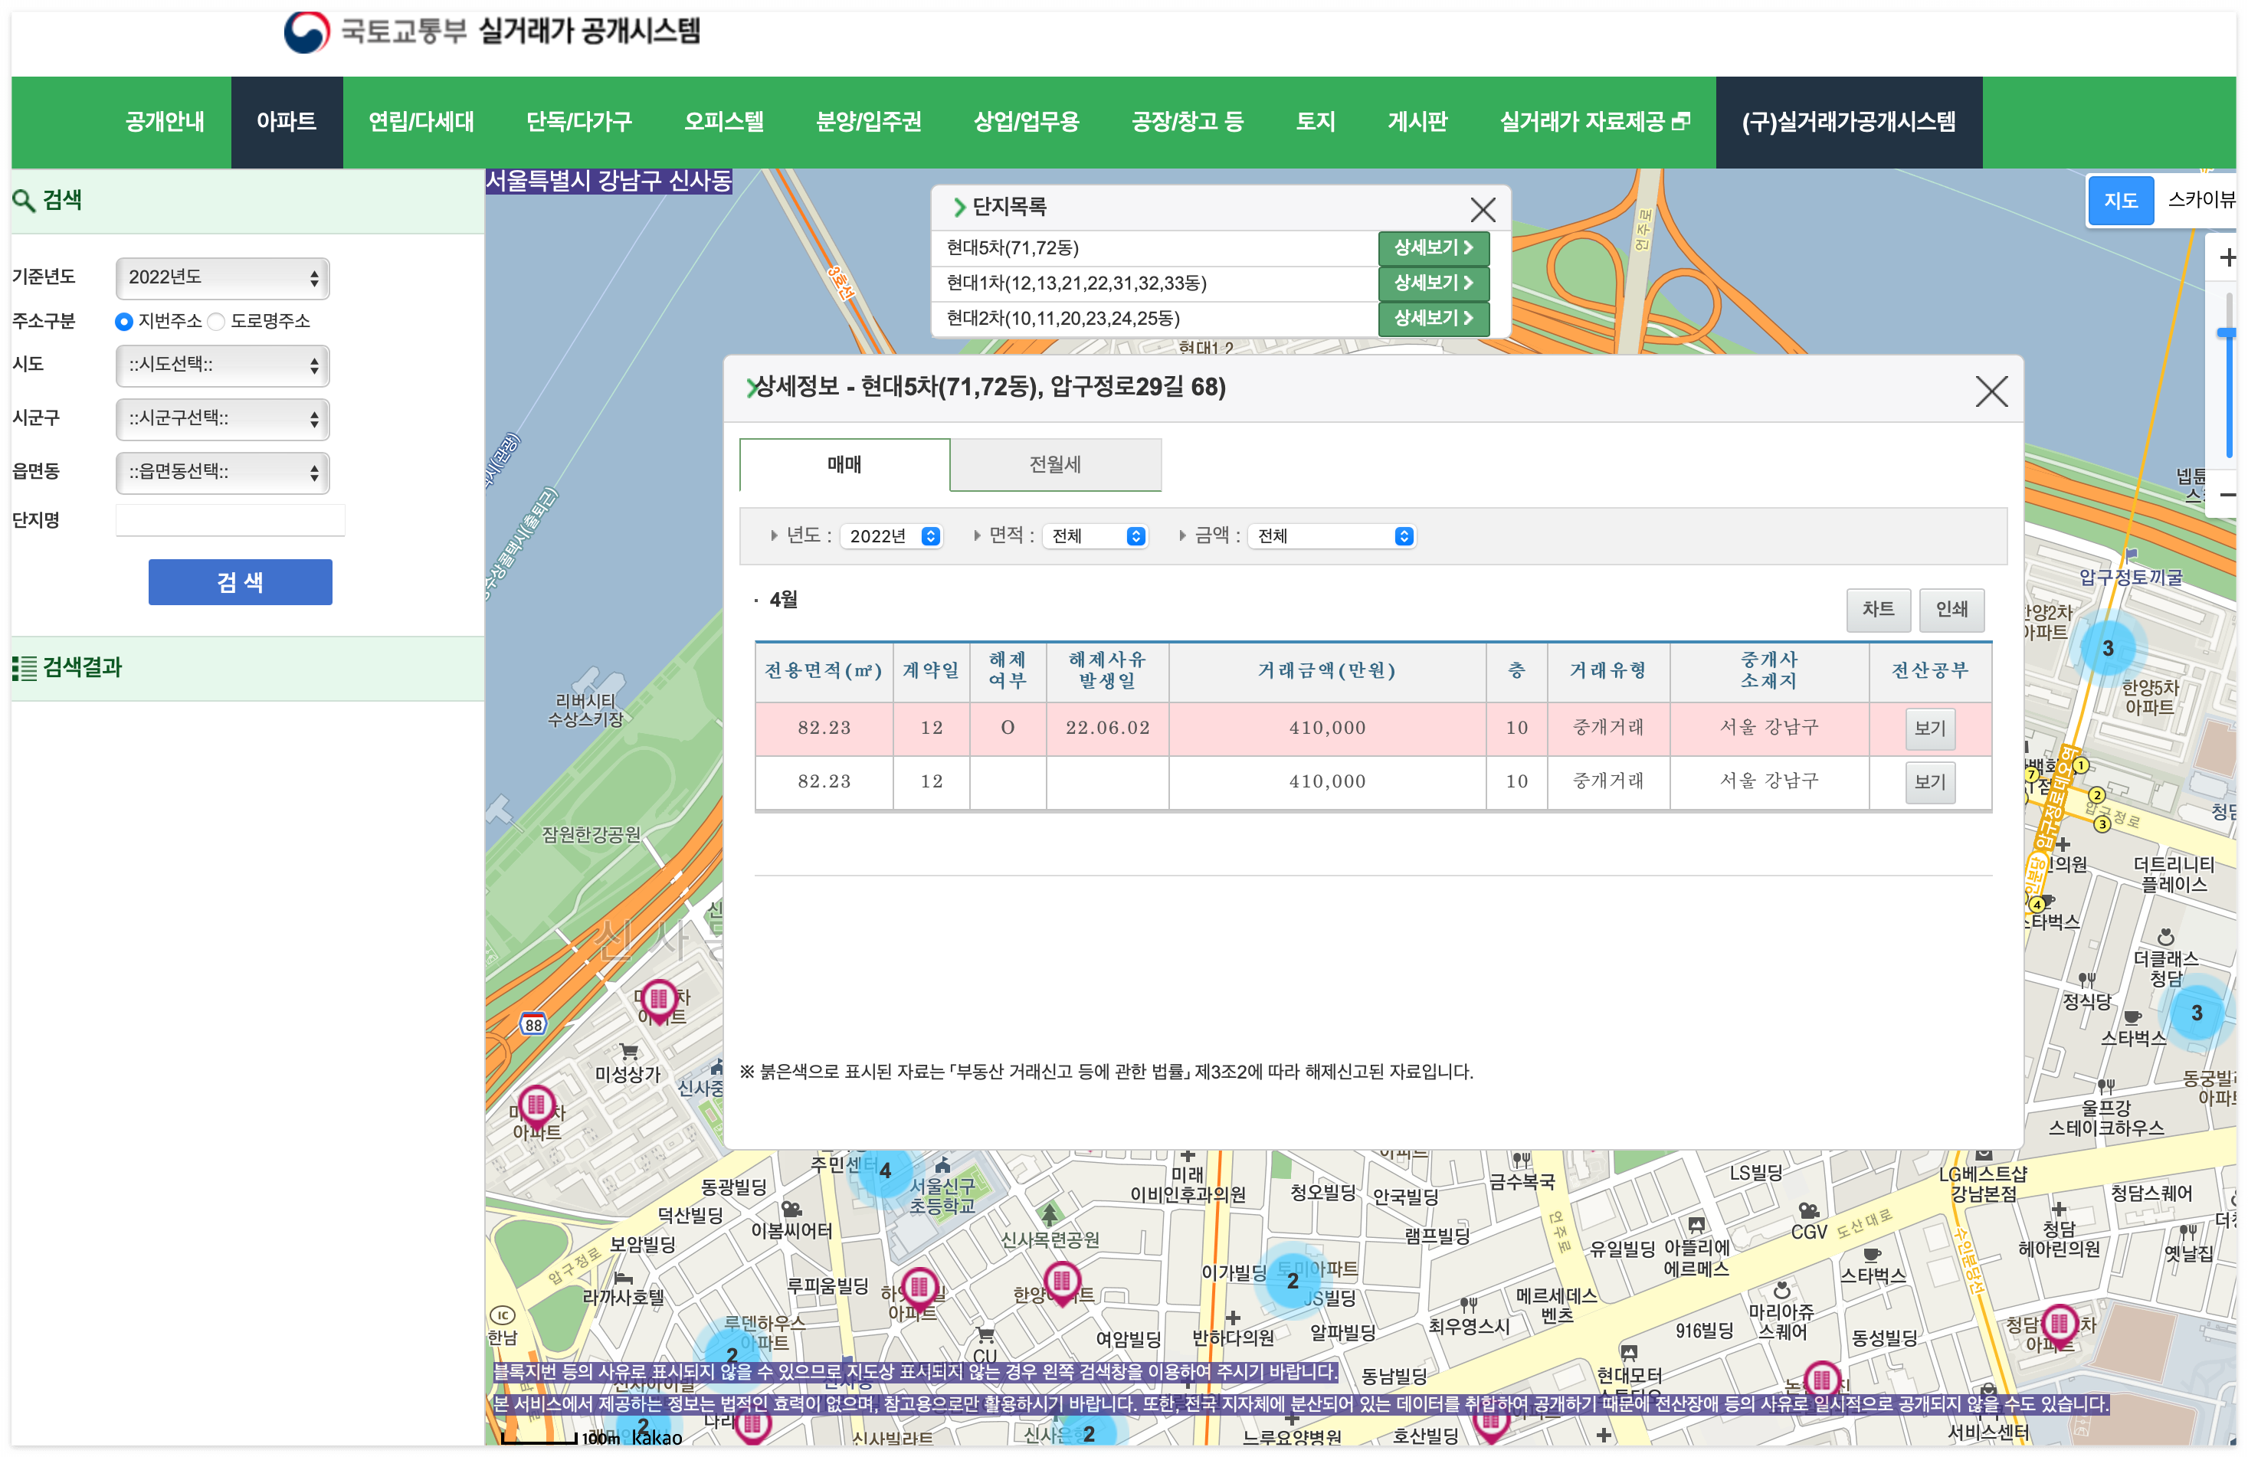Click the cluster marker 3 near 한양5차 아파트
Viewport: 2248px width, 1457px height.
(x=2107, y=648)
